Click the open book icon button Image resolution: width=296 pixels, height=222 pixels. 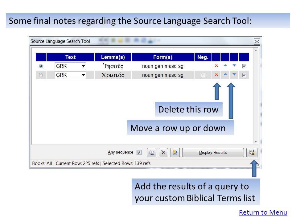point(152,153)
